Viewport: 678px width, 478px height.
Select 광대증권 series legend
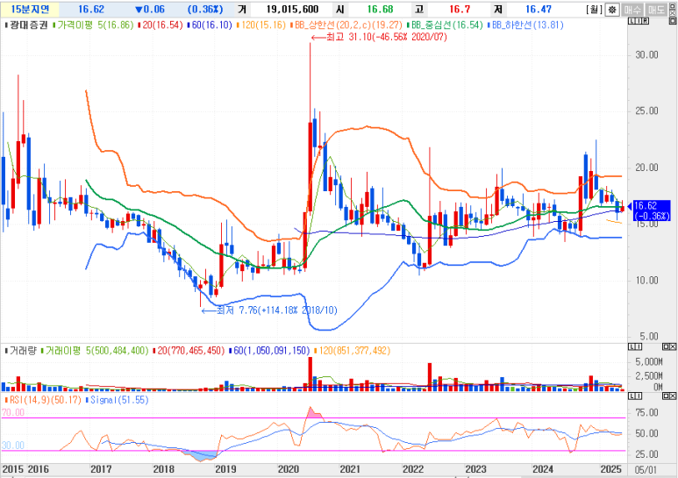[26, 25]
